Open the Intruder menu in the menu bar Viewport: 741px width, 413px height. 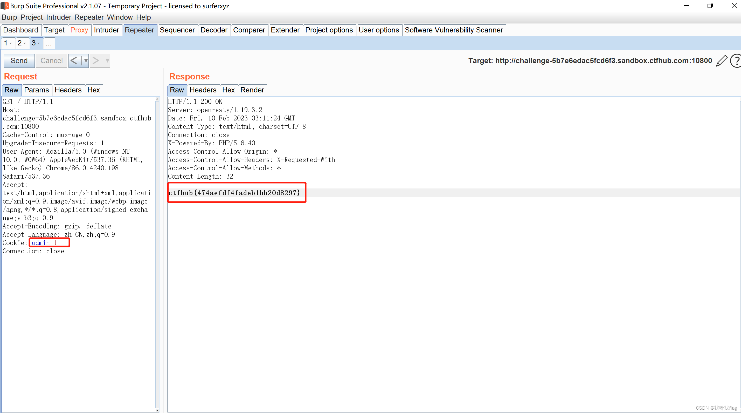pos(58,17)
